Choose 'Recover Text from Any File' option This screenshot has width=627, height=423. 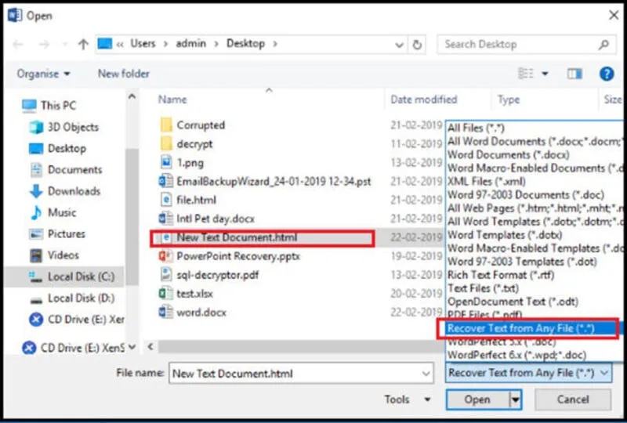(520, 328)
